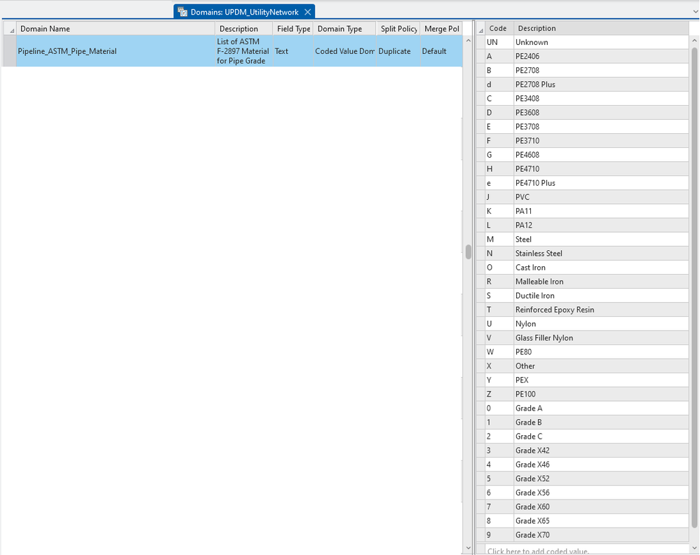Image resolution: width=700 pixels, height=555 pixels.
Task: Select the Other description cell
Action: (x=601, y=366)
